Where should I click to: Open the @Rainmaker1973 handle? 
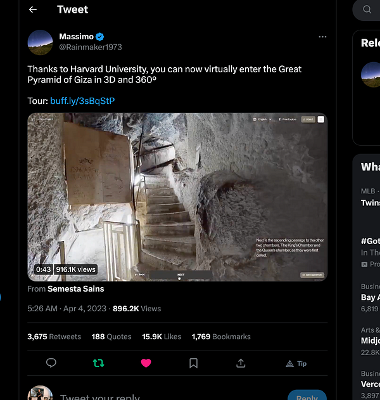click(91, 47)
